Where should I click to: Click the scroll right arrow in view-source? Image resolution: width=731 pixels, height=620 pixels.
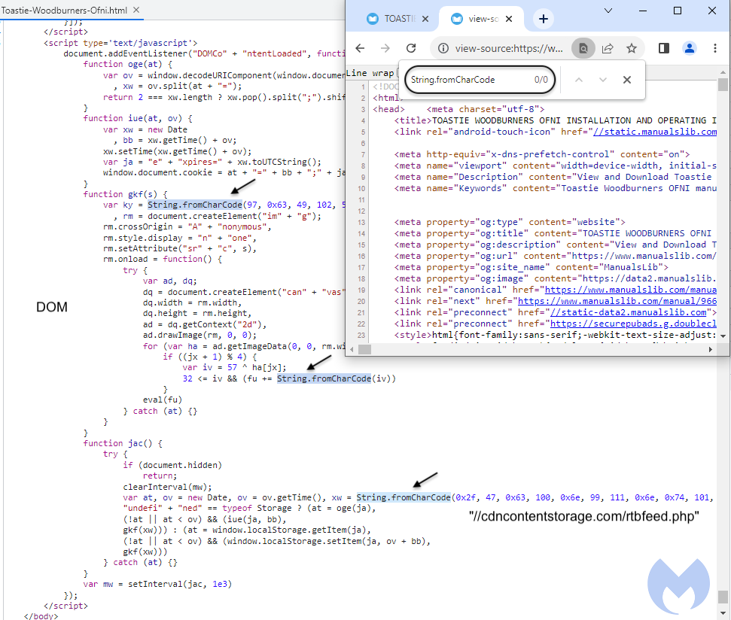711,349
